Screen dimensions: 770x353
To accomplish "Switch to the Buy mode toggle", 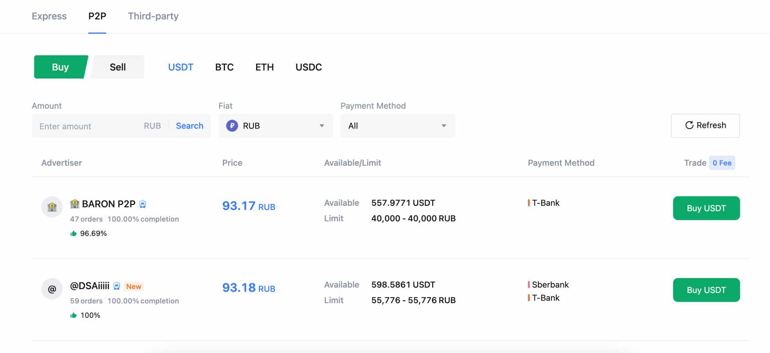I will [60, 67].
